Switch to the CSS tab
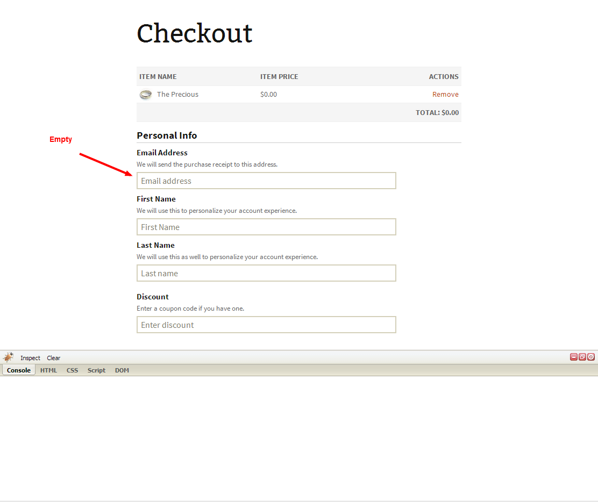Screen dimensions: 598x502 (x=72, y=370)
